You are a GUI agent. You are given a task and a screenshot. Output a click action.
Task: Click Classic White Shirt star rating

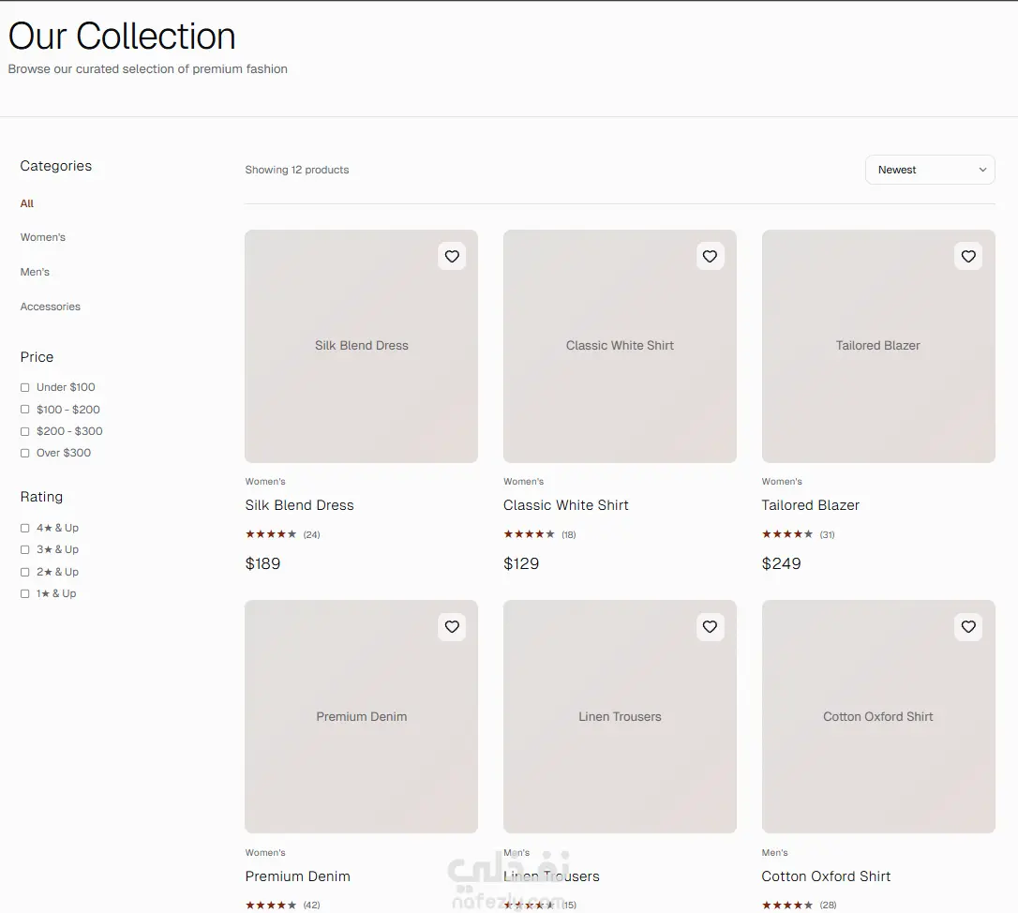pos(529,534)
